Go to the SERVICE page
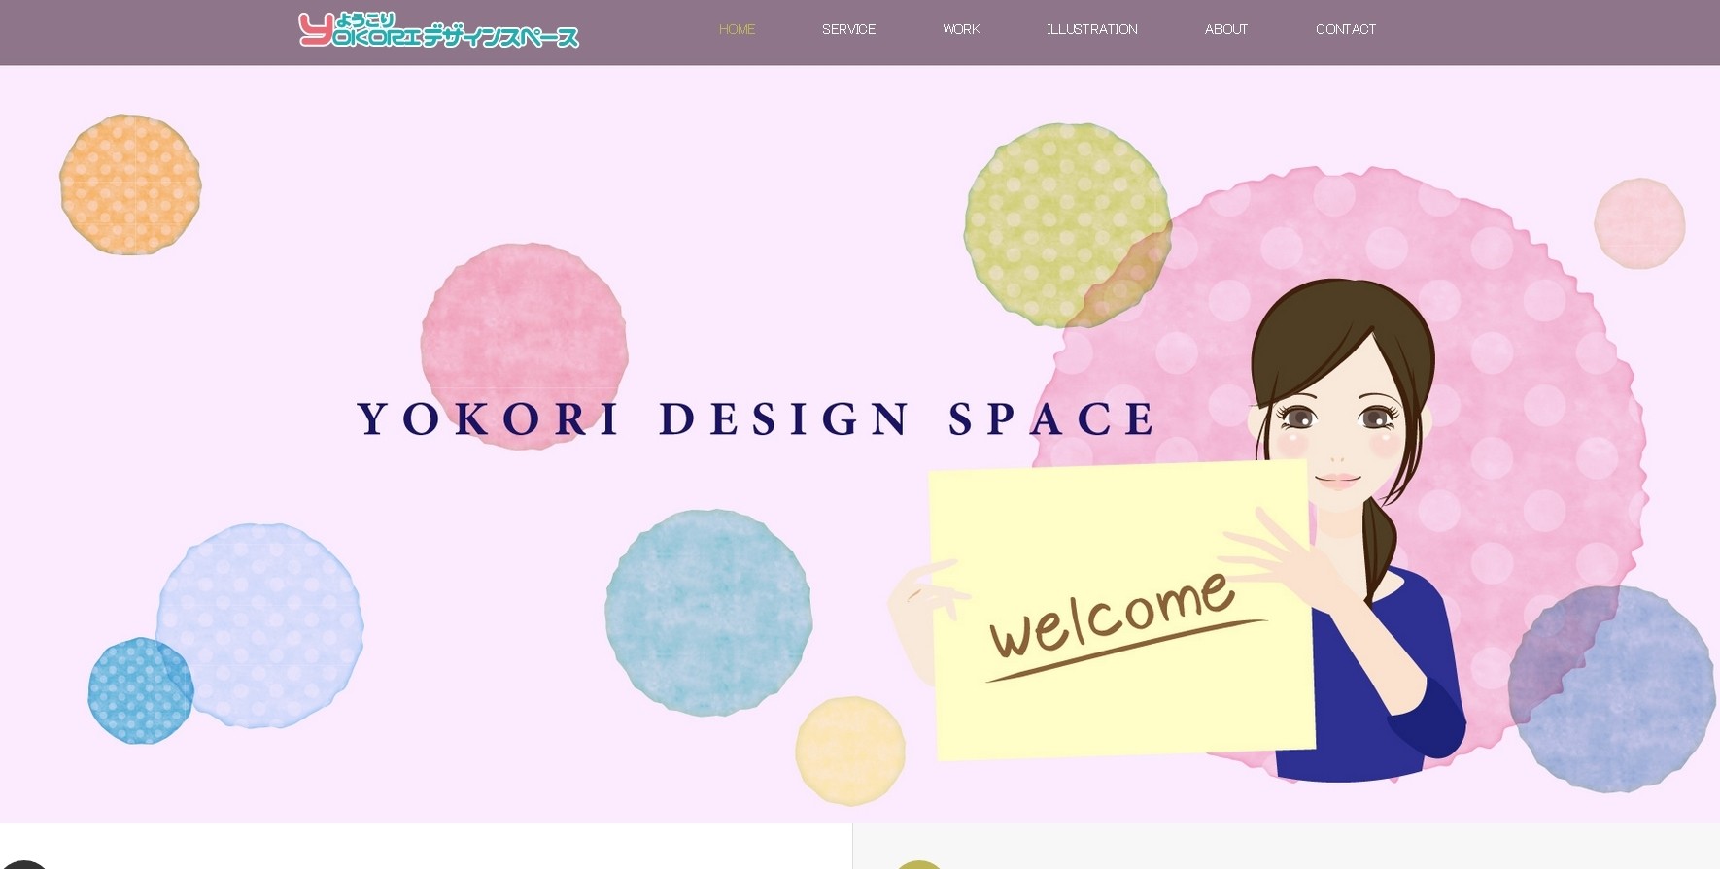Image resolution: width=1720 pixels, height=869 pixels. 848,29
